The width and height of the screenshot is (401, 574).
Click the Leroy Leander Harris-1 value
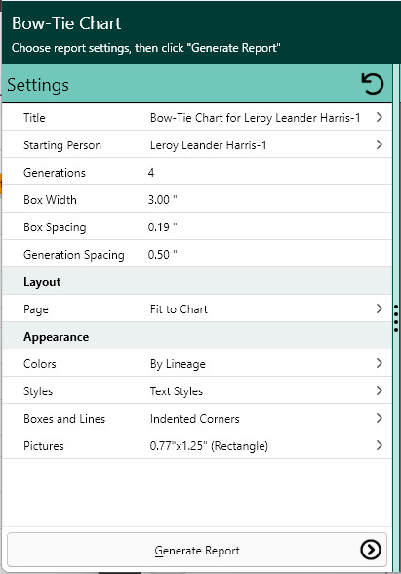(208, 145)
